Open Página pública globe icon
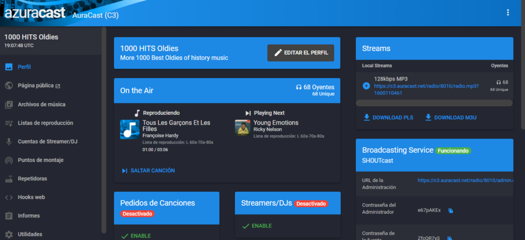 pos(9,86)
